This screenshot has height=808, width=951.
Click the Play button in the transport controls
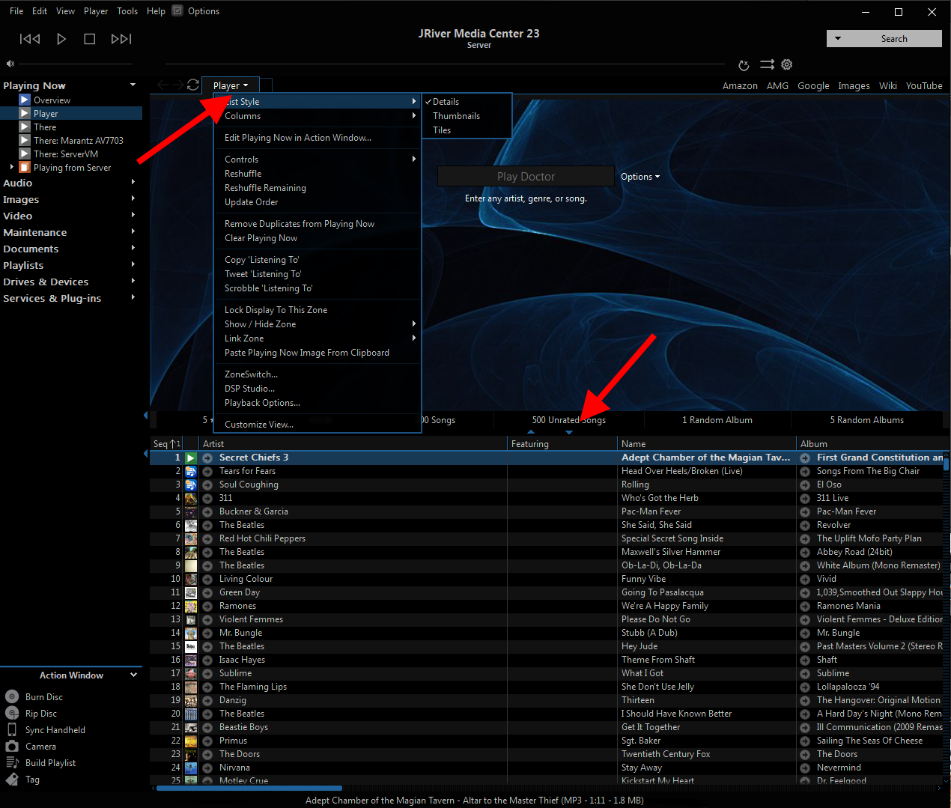coord(61,39)
